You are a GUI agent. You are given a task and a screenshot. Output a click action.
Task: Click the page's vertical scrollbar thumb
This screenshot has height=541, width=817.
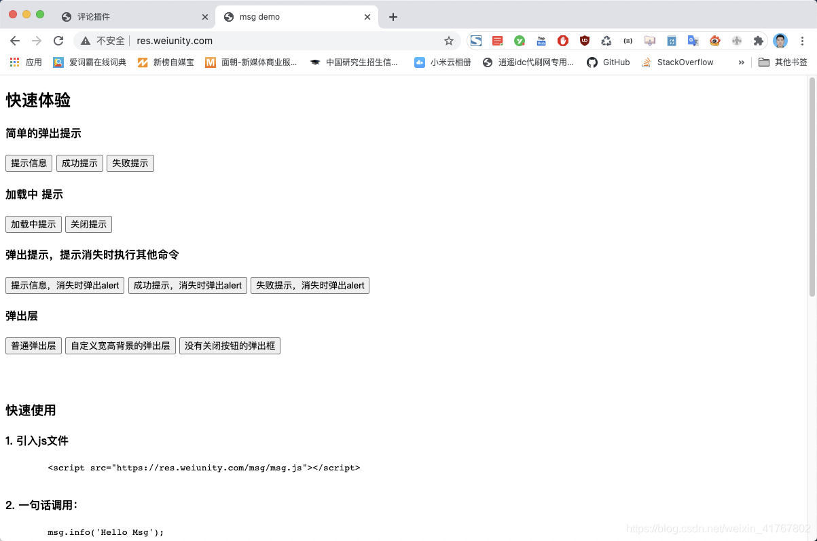click(x=812, y=187)
